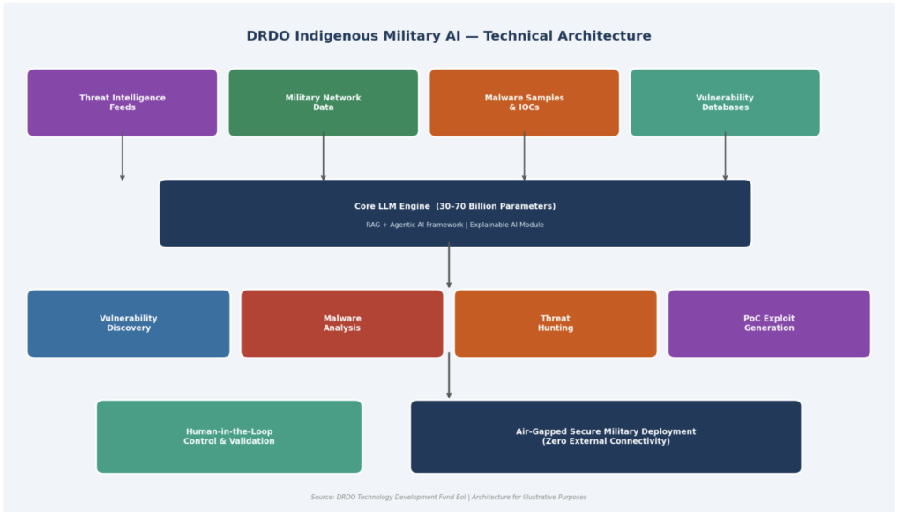Select the Military Network Data box
The image size is (903, 516).
323,103
